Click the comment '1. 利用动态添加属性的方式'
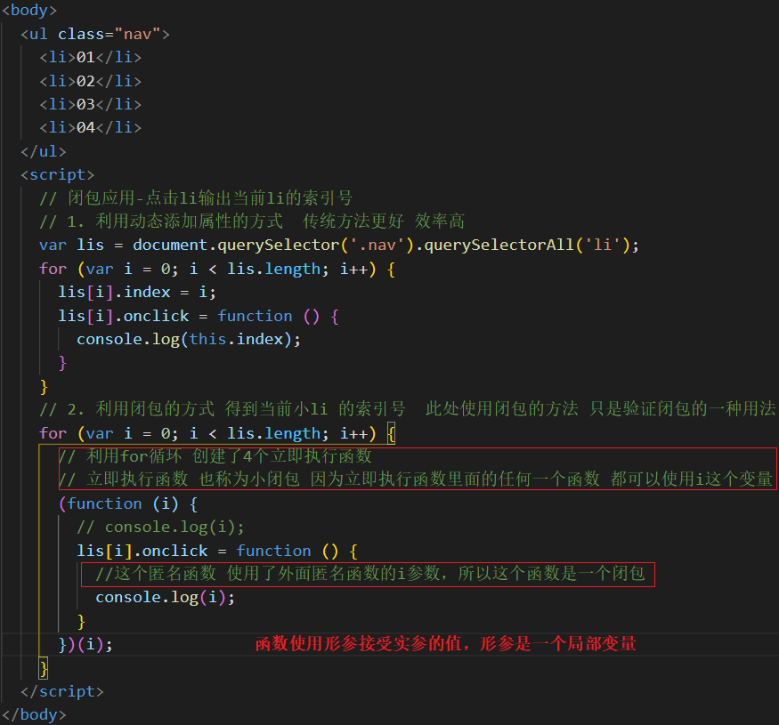Image resolution: width=779 pixels, height=725 pixels. [252, 222]
